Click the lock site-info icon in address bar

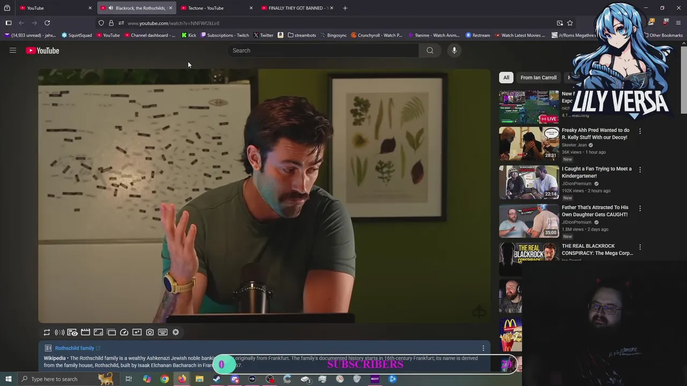click(111, 23)
